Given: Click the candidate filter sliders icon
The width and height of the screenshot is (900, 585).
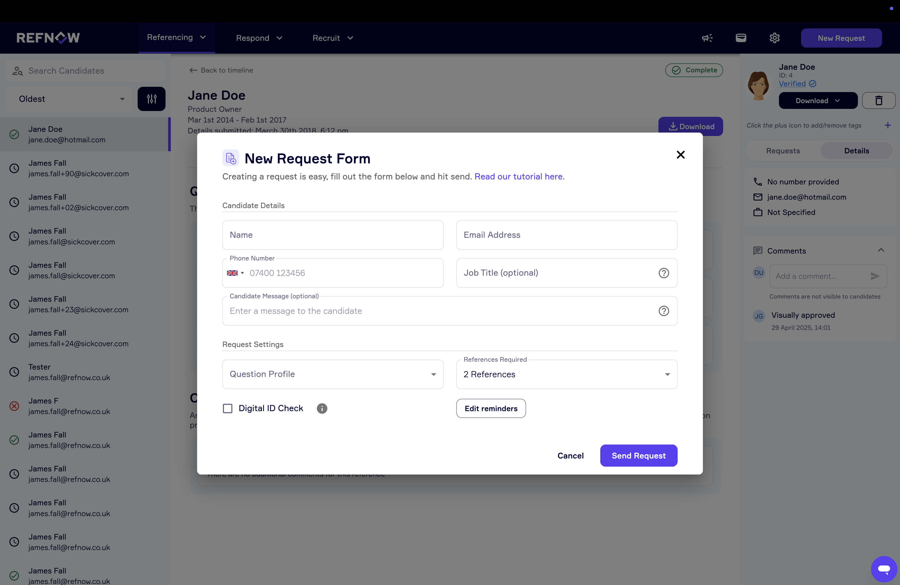Looking at the screenshot, I should [151, 99].
